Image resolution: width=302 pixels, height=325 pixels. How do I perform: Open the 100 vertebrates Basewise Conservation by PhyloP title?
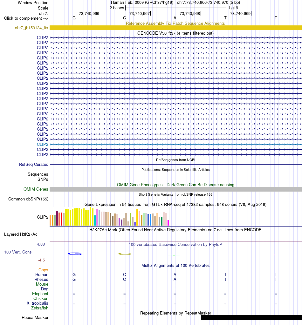tap(175, 245)
